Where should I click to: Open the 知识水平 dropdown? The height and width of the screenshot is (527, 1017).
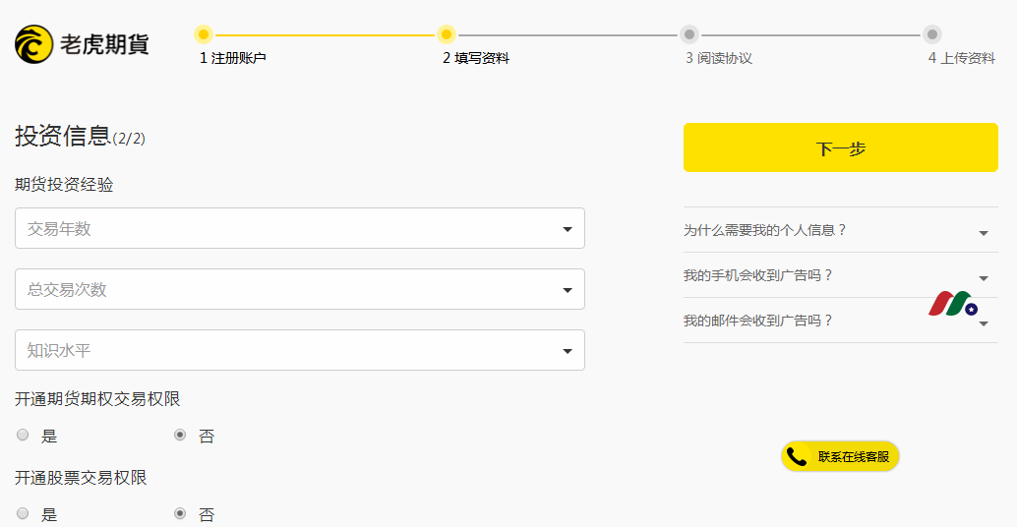[300, 350]
